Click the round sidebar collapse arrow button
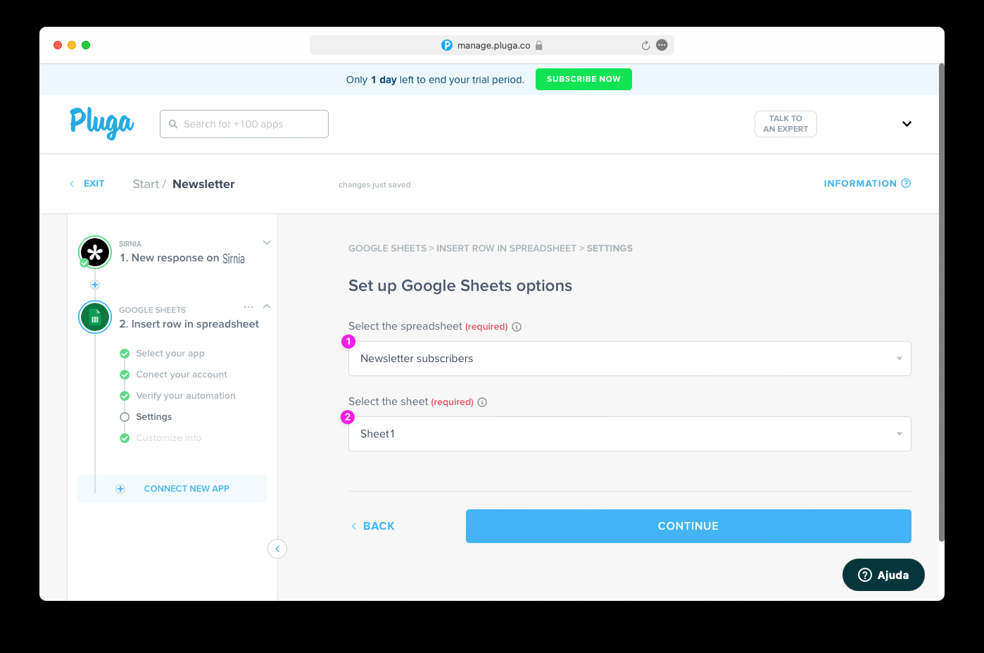 point(277,549)
